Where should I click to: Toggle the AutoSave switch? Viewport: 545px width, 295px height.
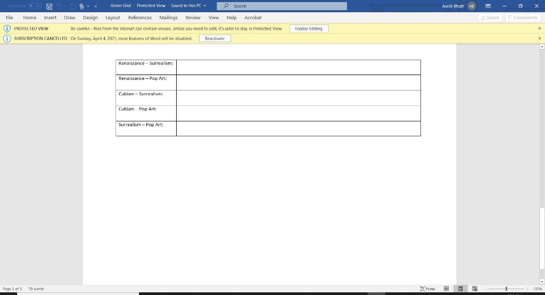(35, 6)
